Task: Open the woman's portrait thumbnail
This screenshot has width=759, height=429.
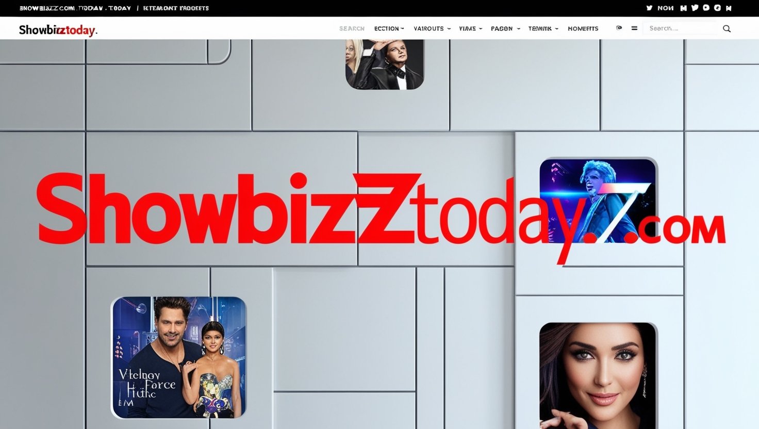Action: coord(598,376)
